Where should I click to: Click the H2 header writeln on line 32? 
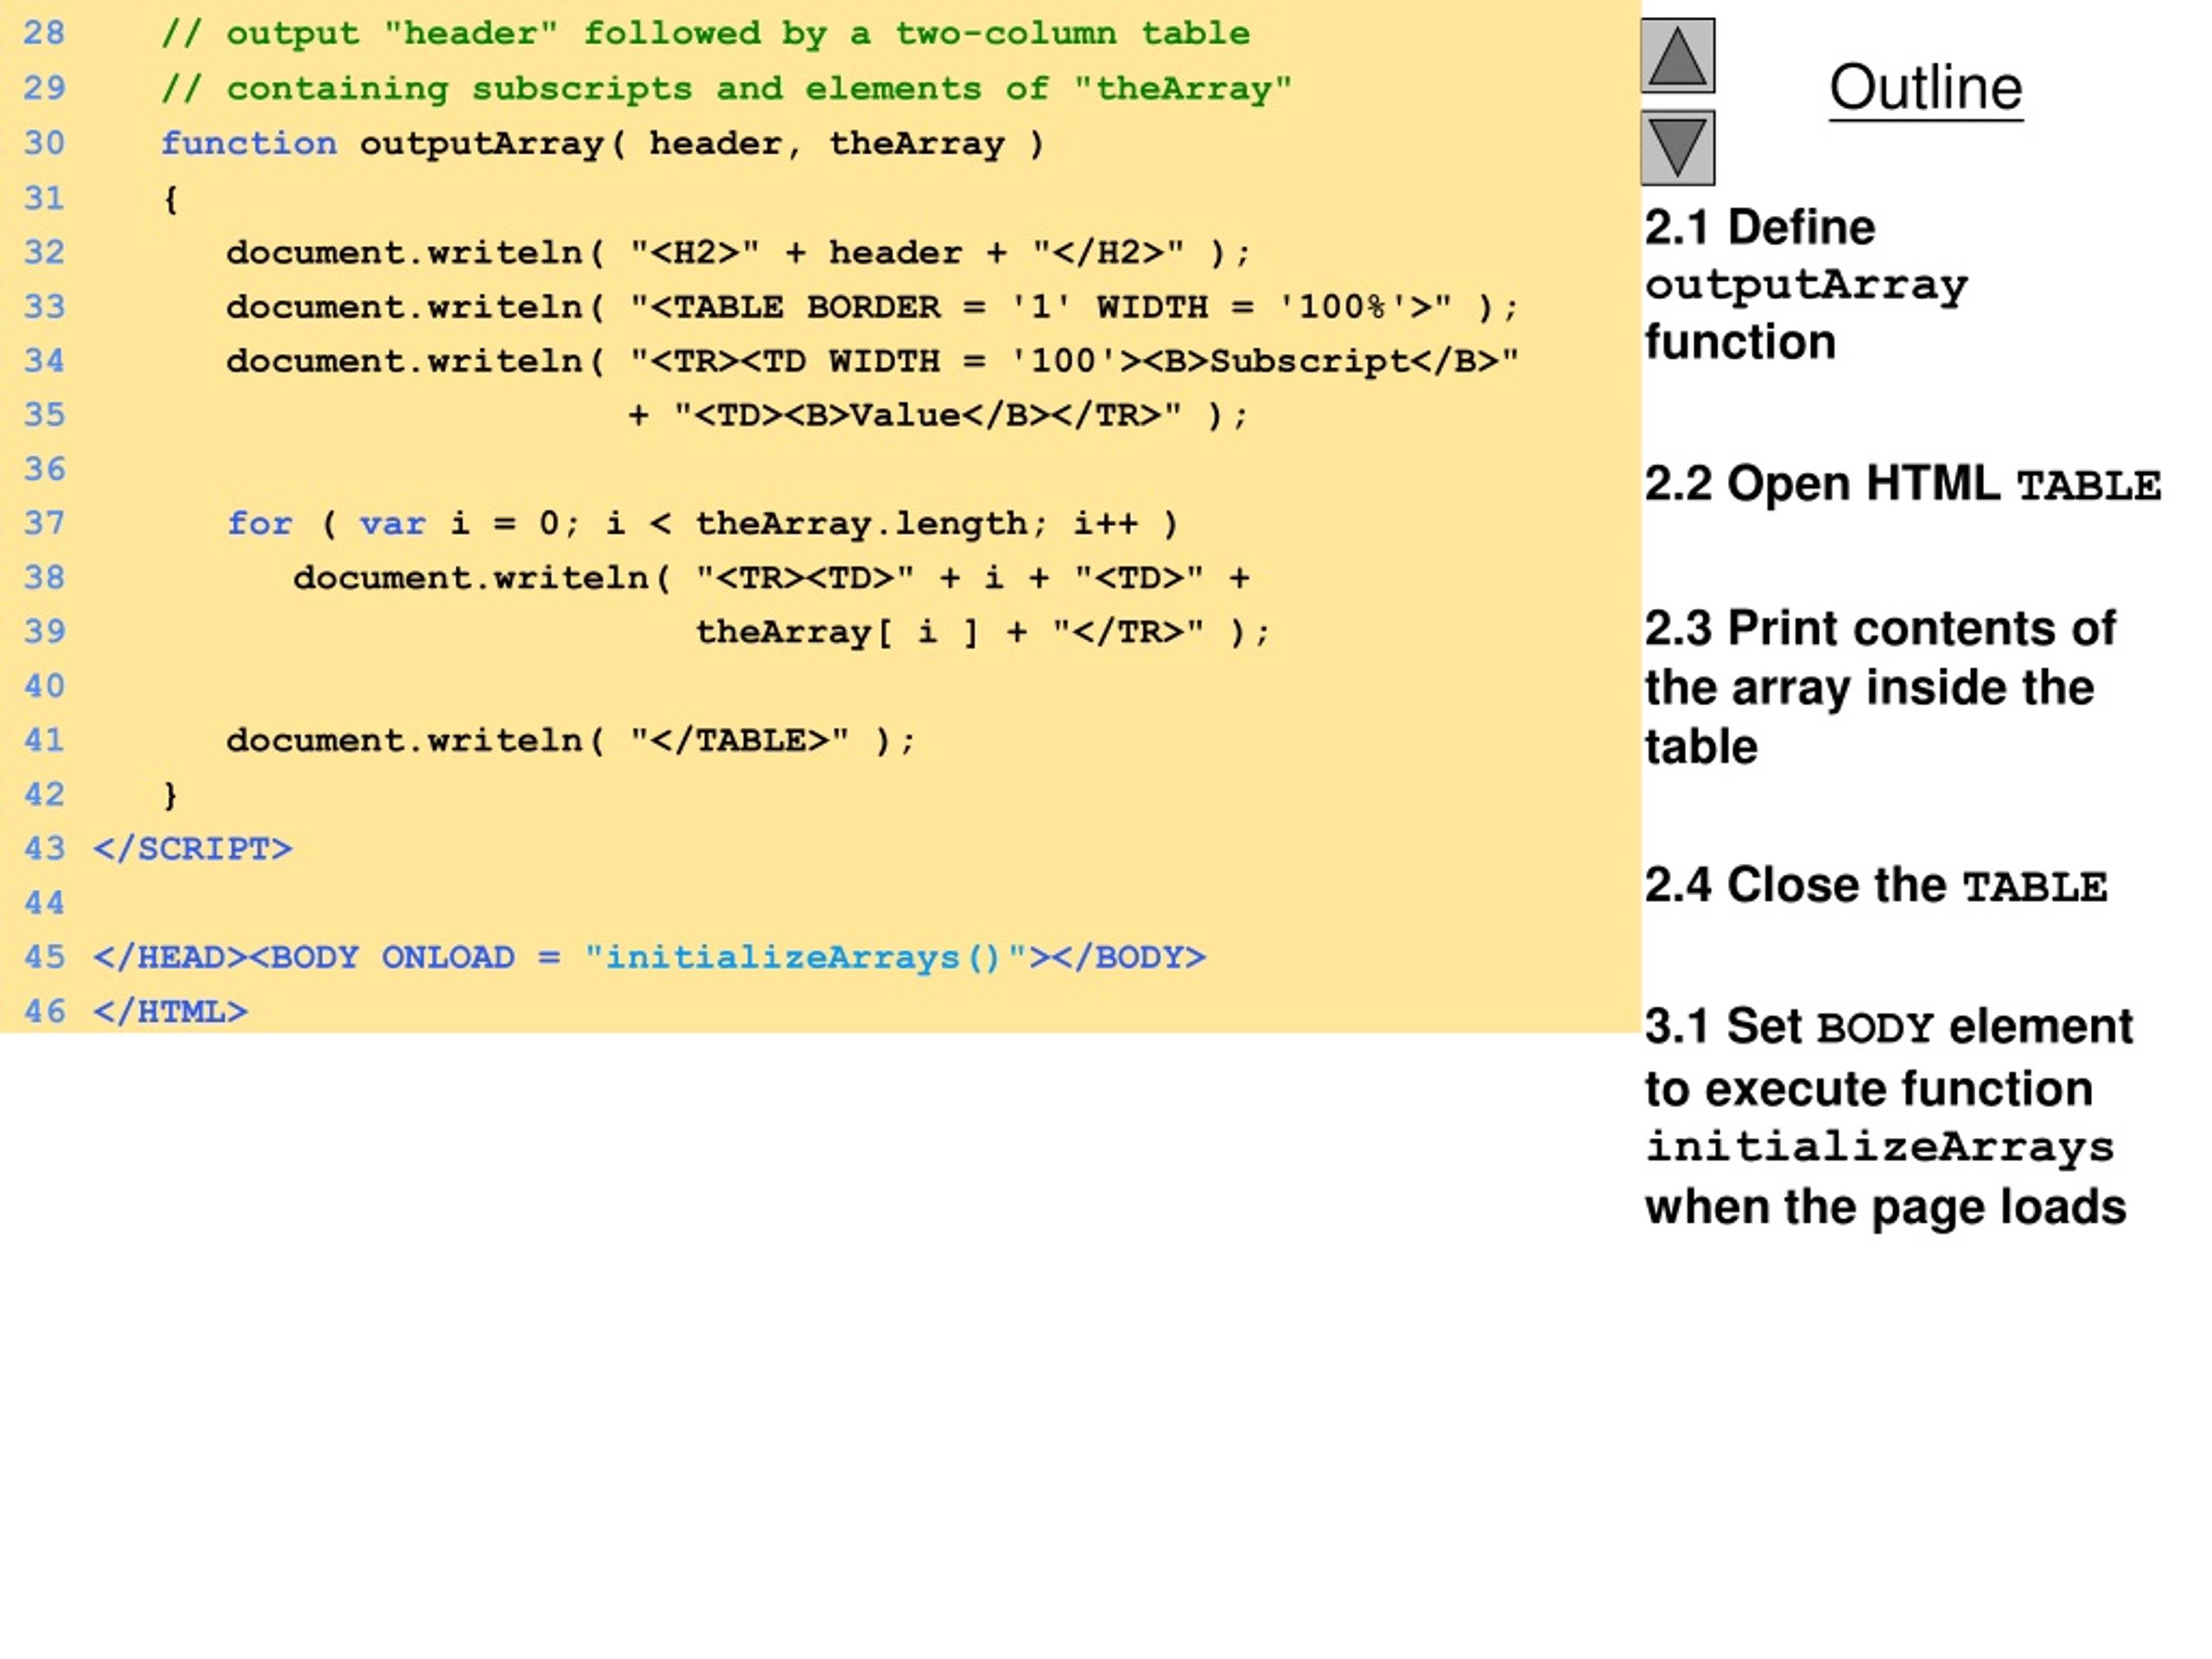[738, 252]
